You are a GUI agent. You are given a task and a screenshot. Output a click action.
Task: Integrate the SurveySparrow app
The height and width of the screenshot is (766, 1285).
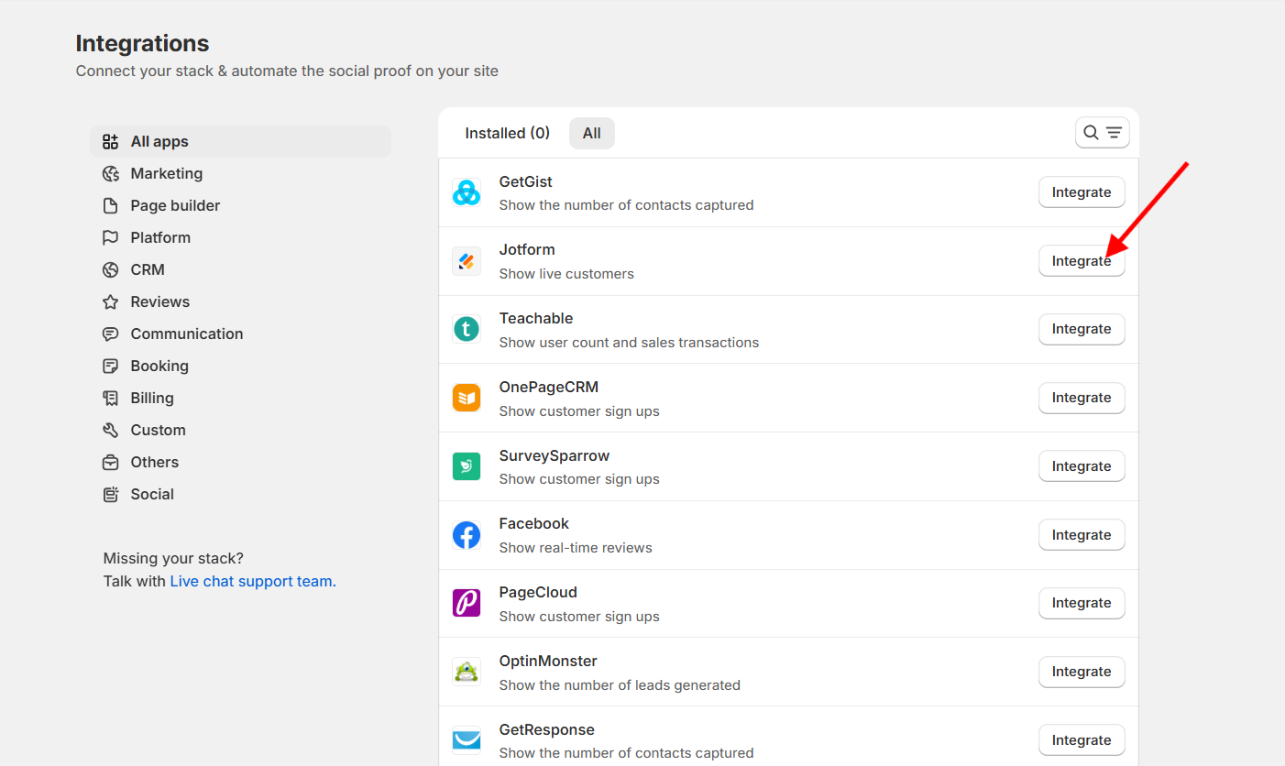tap(1082, 466)
